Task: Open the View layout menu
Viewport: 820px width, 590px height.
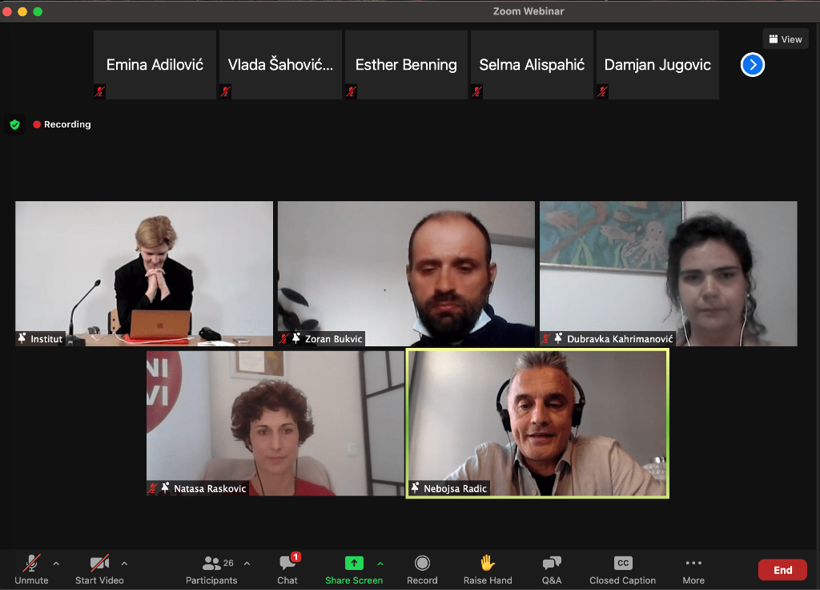Action: point(785,39)
